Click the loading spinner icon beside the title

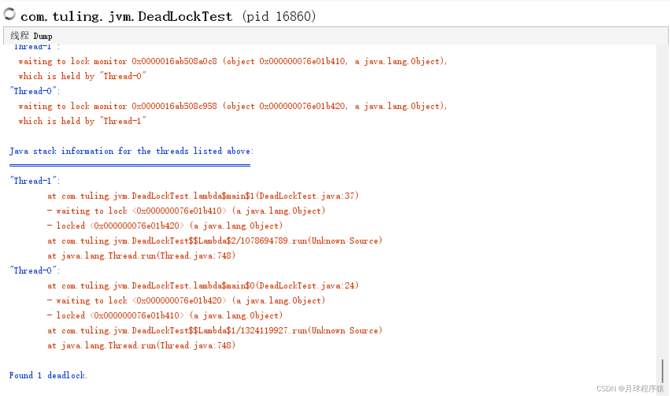(9, 14)
